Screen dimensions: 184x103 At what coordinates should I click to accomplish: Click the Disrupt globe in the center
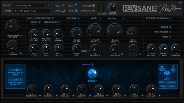92,74
